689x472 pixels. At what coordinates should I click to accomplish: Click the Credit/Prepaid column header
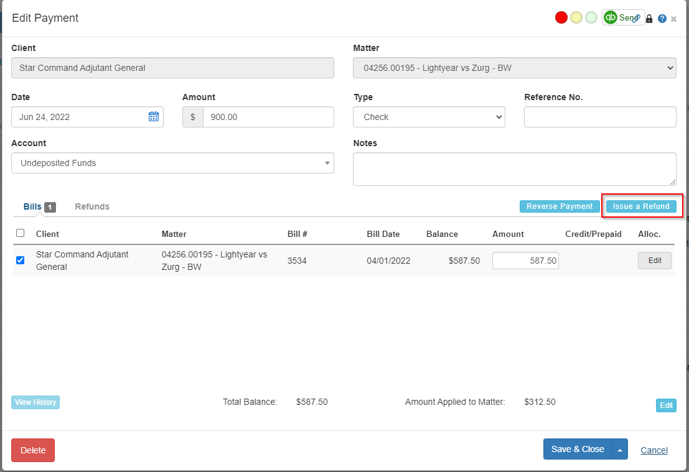pyautogui.click(x=593, y=234)
